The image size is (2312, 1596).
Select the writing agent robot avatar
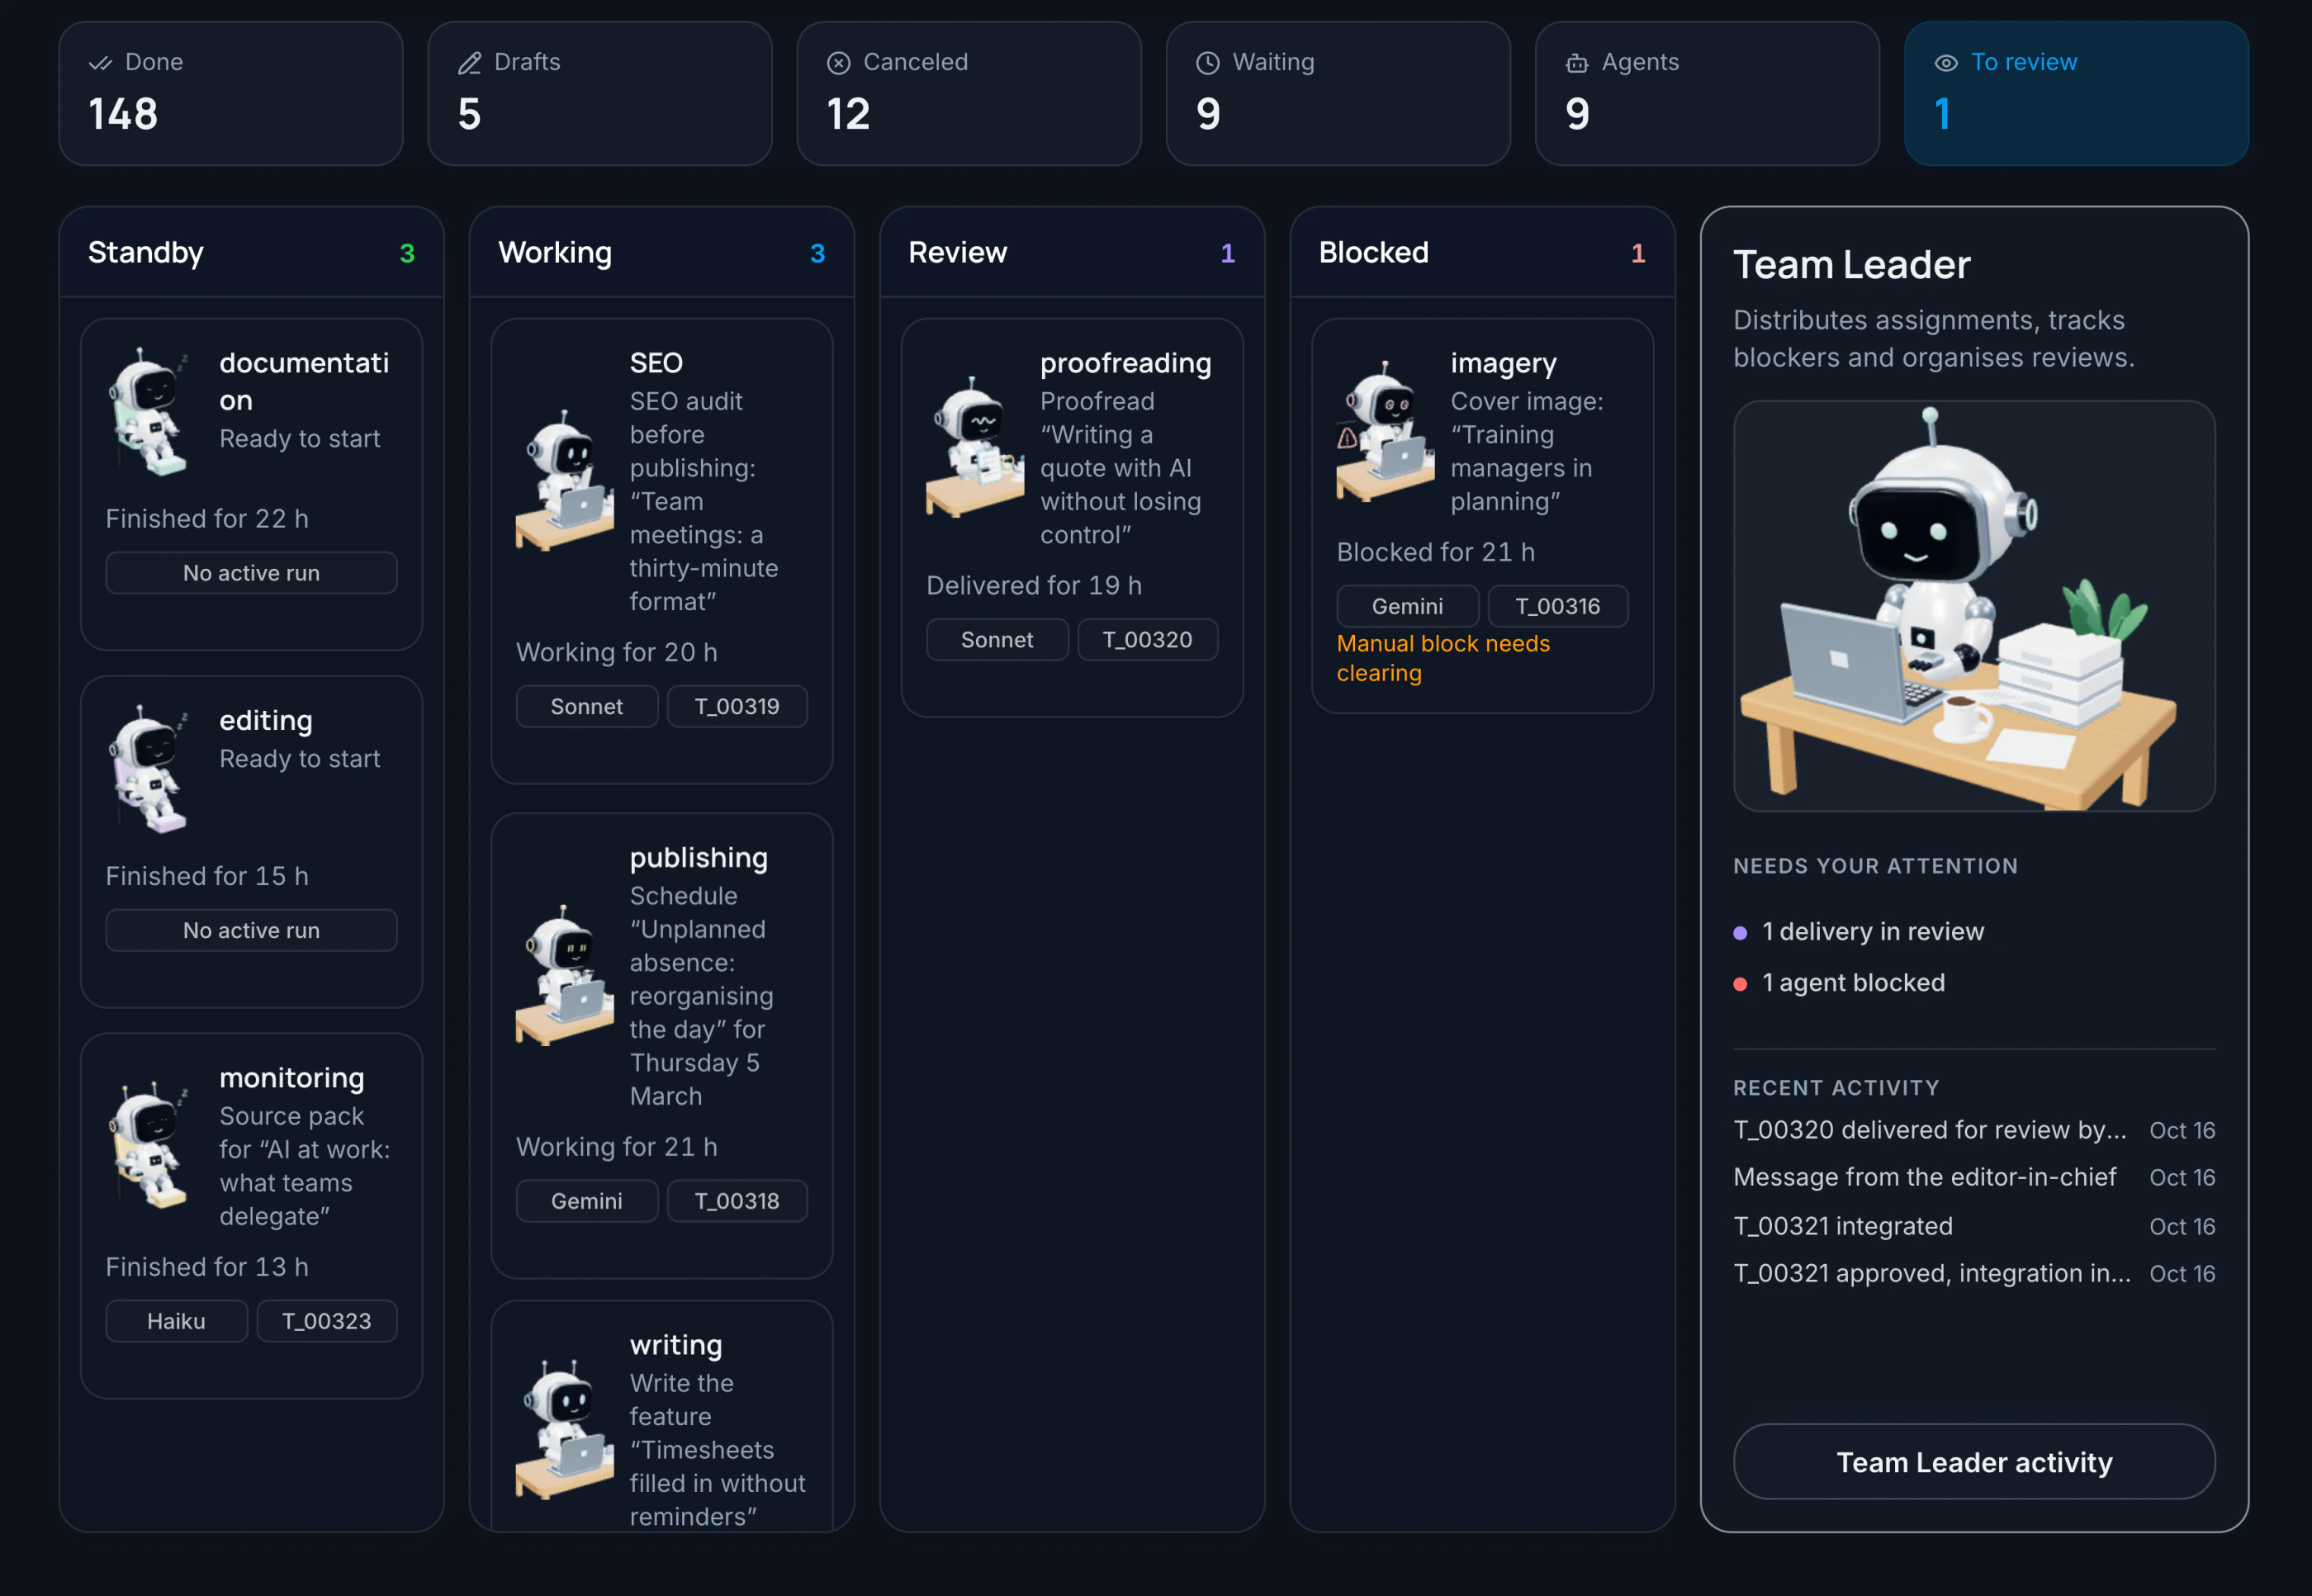(565, 1430)
